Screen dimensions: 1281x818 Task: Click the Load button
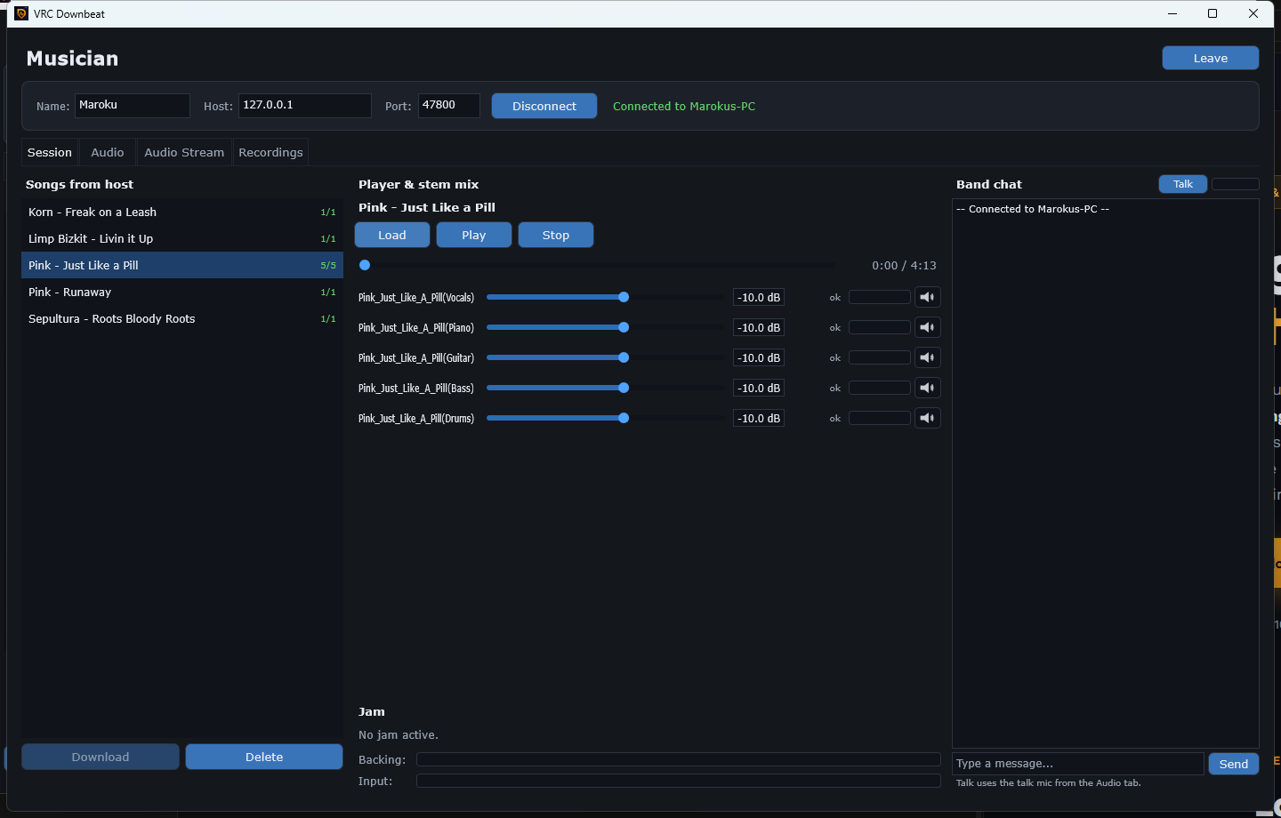pos(392,235)
